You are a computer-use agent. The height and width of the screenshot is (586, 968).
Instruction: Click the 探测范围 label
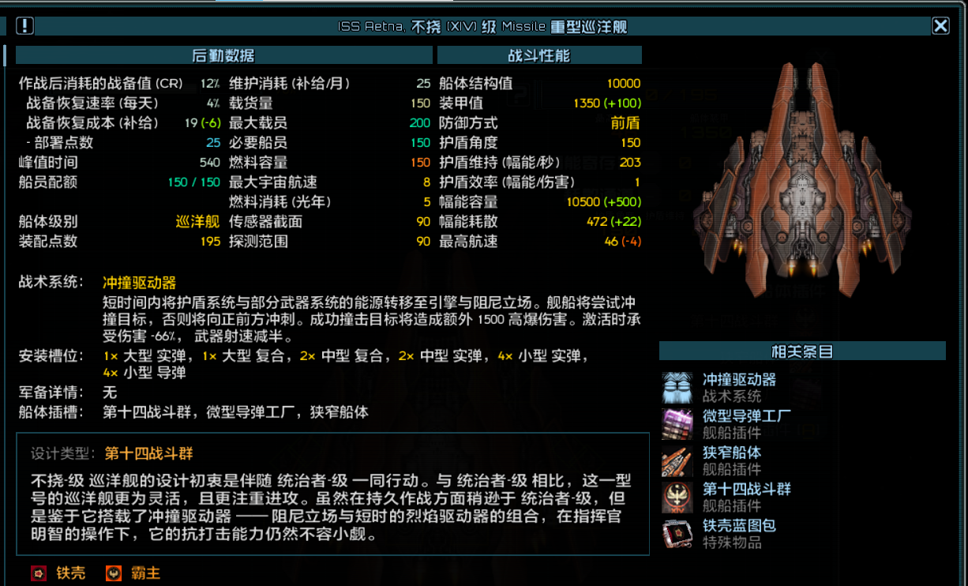click(258, 242)
